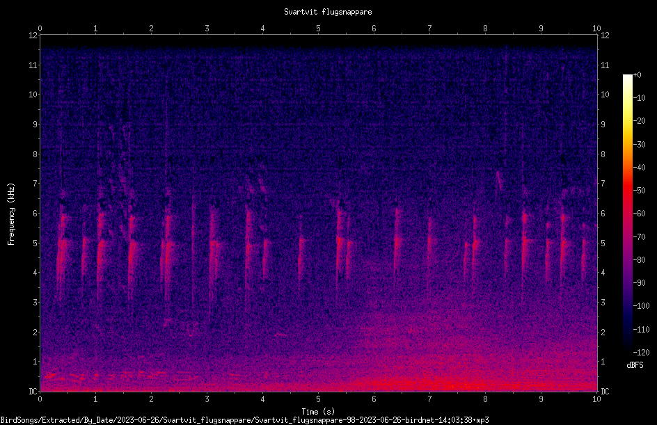Click '7' on the bottom time axis
The image size is (657, 425).
click(x=429, y=399)
